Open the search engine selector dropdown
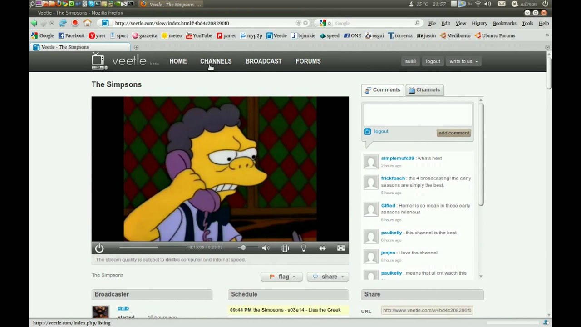 click(330, 23)
